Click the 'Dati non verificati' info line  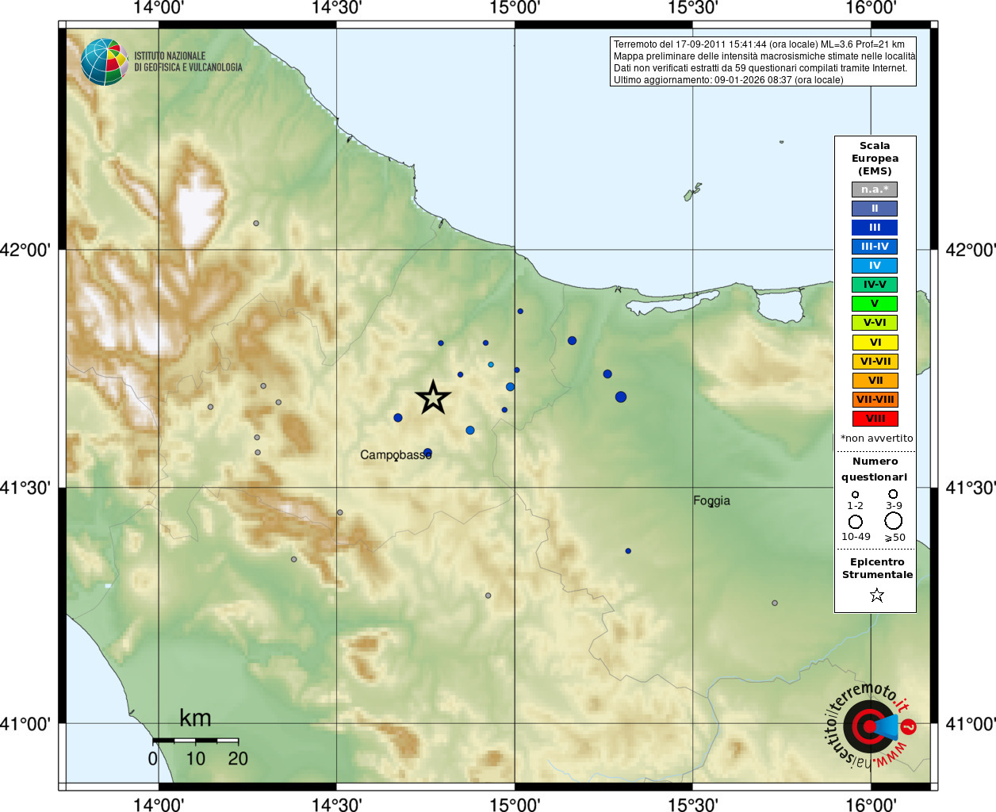pos(760,68)
